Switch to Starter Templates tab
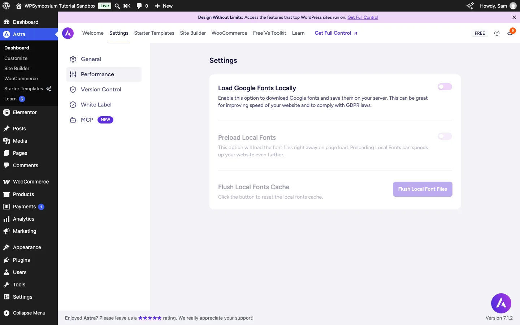520x325 pixels. 154,33
